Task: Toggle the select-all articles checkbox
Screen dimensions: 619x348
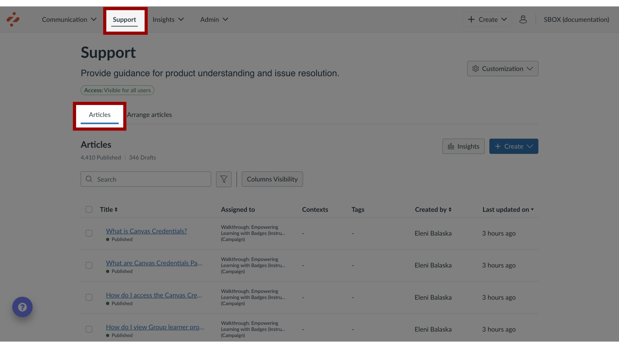Action: pyautogui.click(x=89, y=209)
